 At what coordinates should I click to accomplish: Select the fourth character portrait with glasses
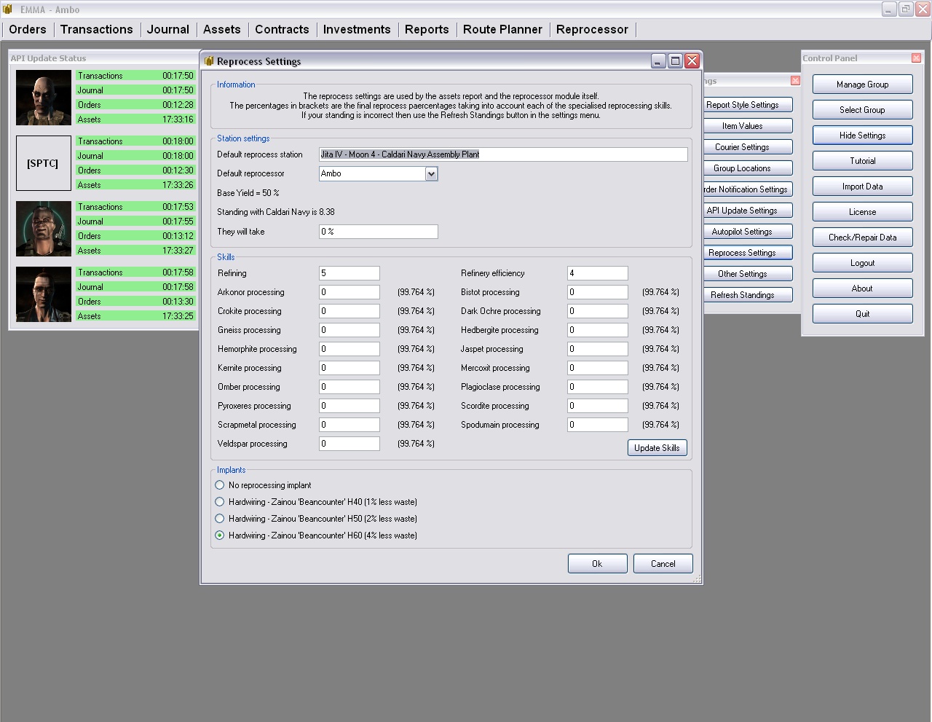click(x=44, y=294)
